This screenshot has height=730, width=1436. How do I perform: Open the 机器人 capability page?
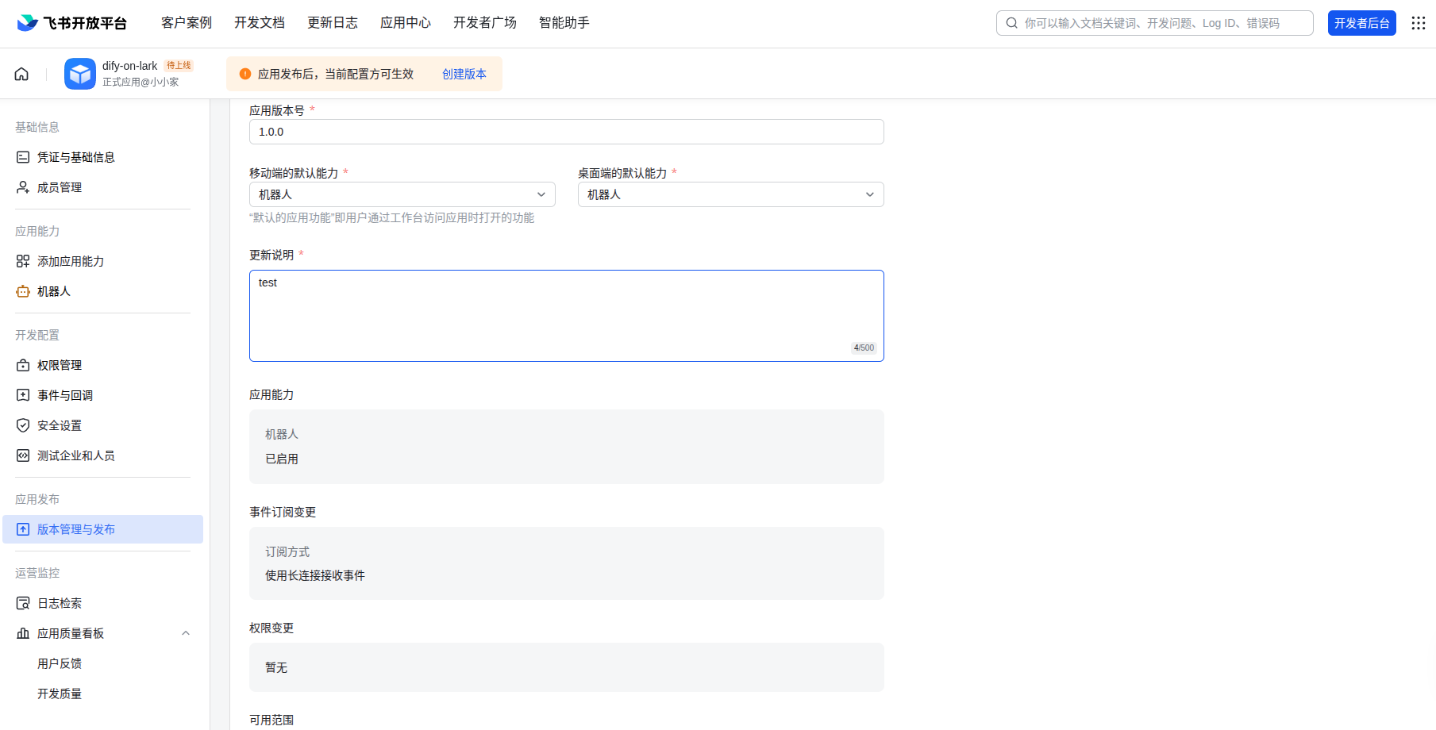(55, 291)
